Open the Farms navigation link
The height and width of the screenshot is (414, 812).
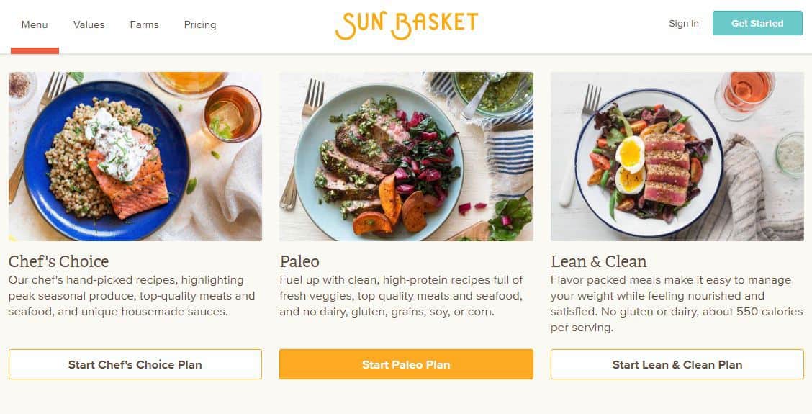click(144, 24)
